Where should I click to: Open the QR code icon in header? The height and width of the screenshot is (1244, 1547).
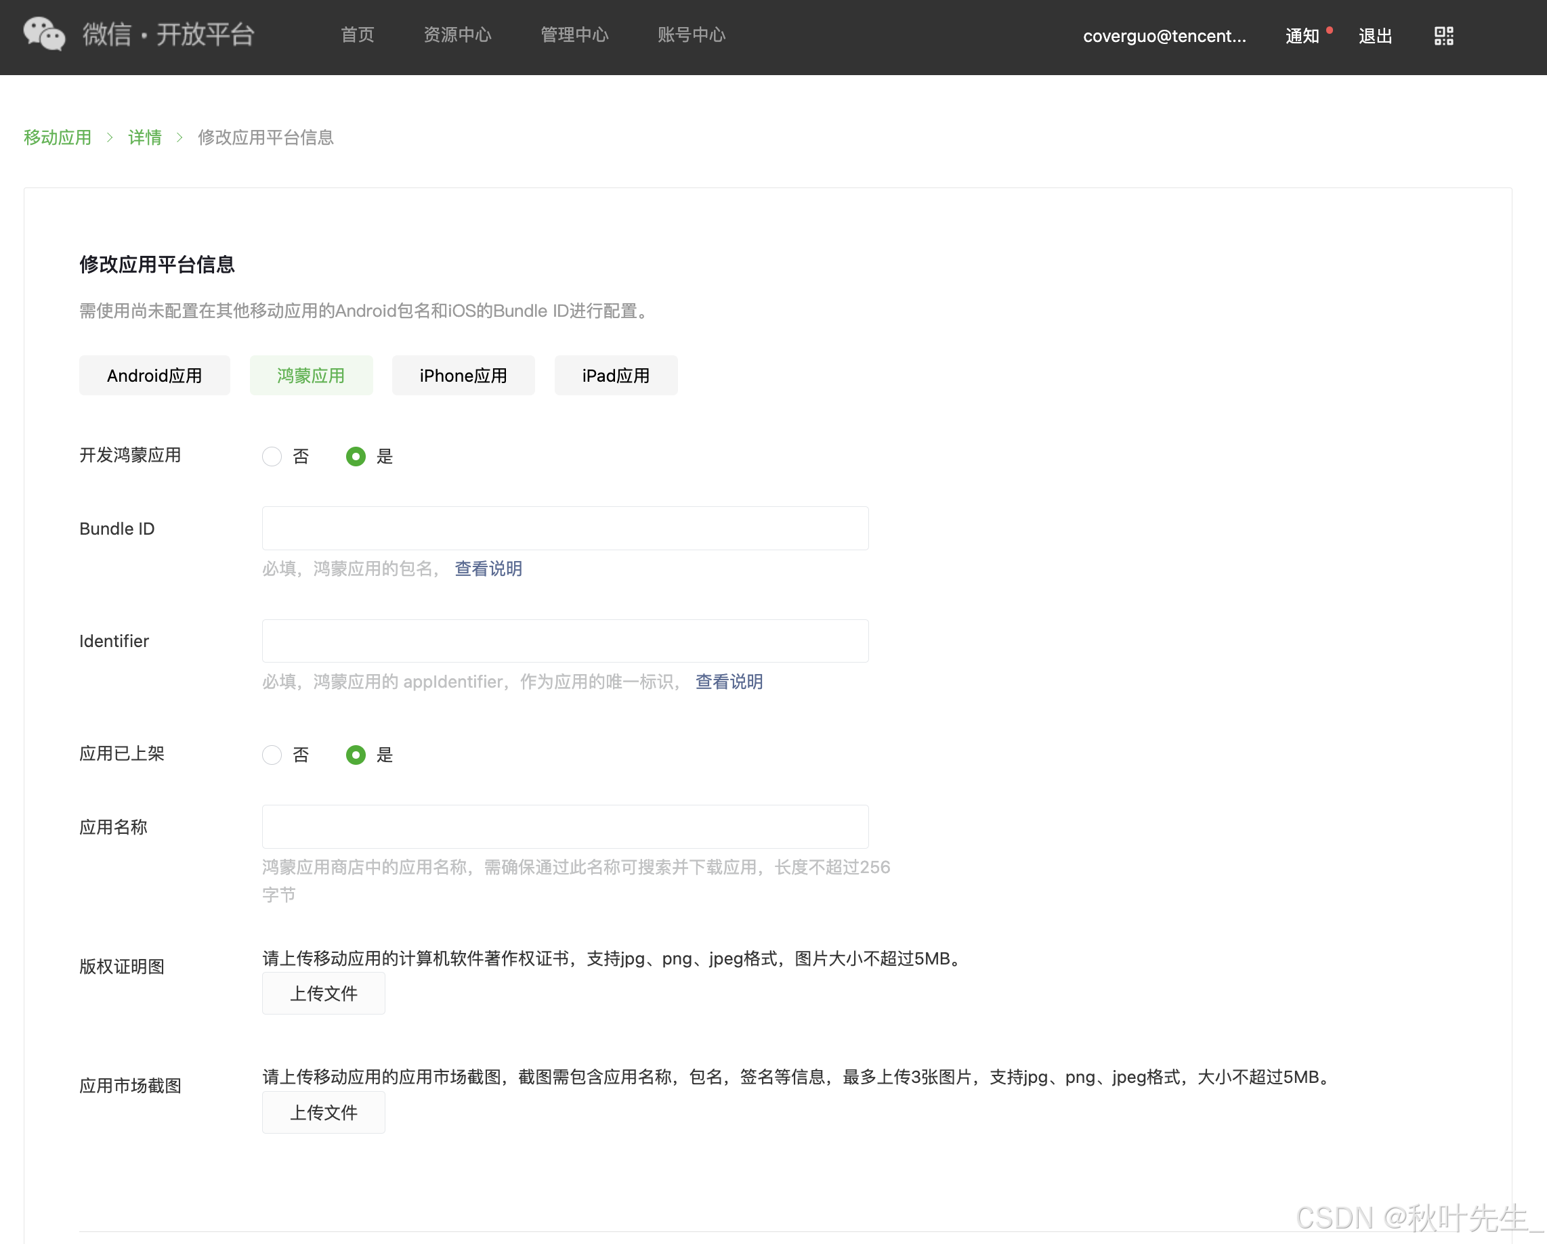(x=1443, y=36)
